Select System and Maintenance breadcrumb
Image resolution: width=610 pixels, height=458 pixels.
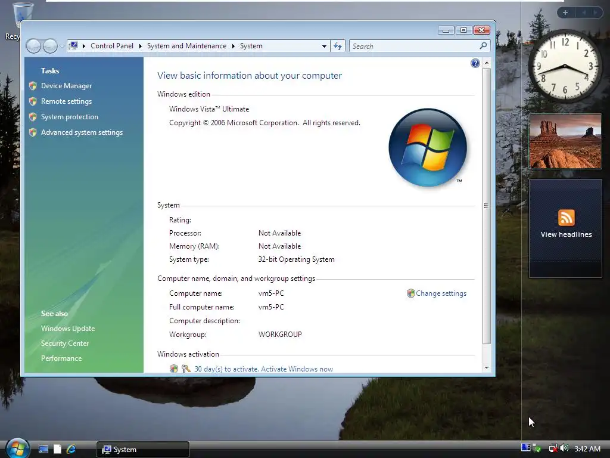[186, 46]
